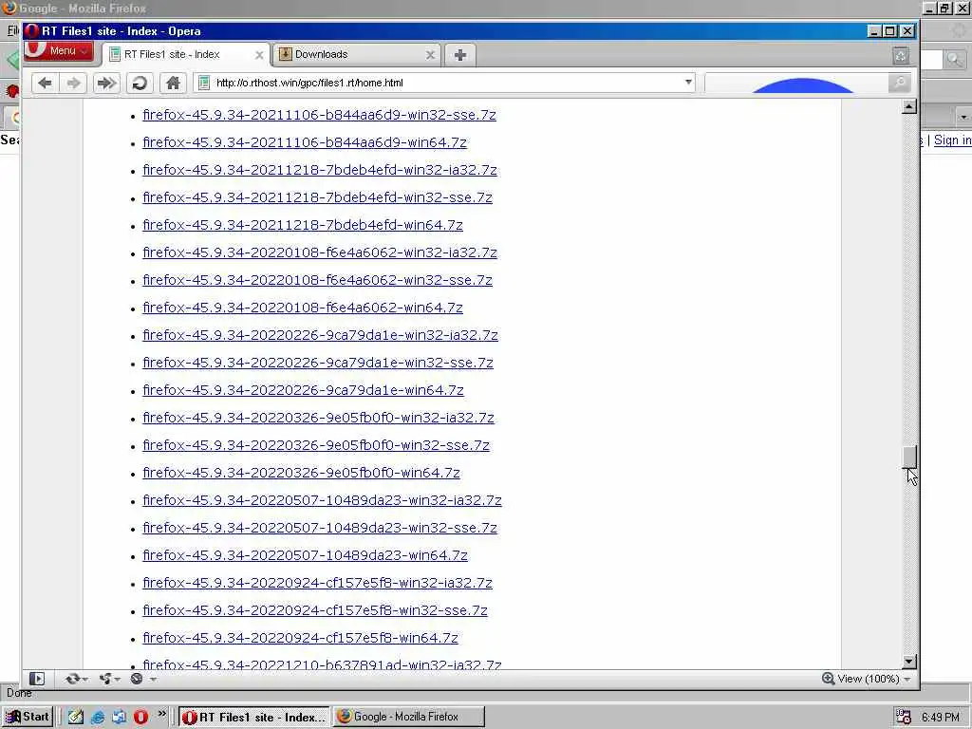Expand the zoom level dropdown arrow
Viewport: 972px width, 729px height.
tap(907, 680)
